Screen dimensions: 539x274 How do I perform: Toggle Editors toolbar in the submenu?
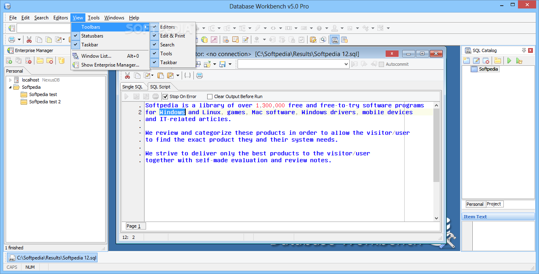(x=172, y=27)
